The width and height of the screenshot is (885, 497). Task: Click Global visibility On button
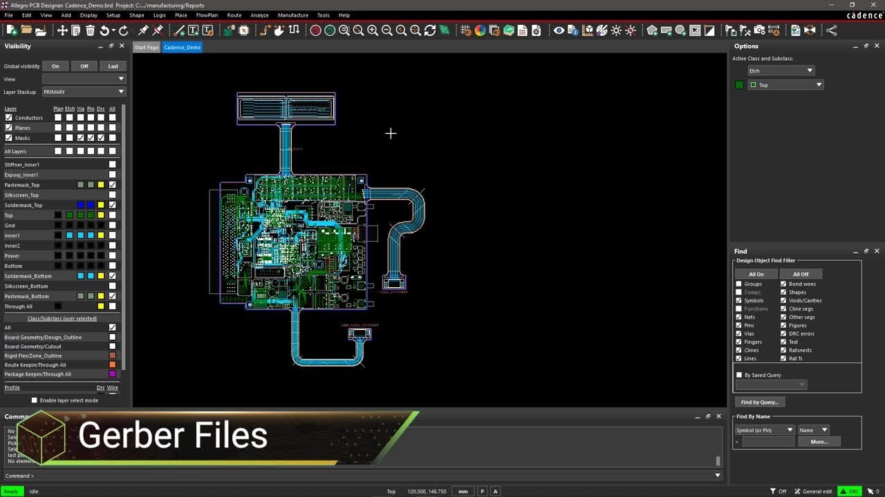coord(55,66)
